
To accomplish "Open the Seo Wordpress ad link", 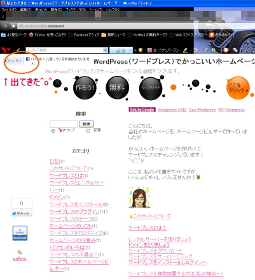I will point(202,110).
